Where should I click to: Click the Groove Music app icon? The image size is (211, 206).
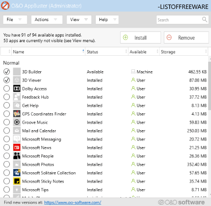point(17,122)
